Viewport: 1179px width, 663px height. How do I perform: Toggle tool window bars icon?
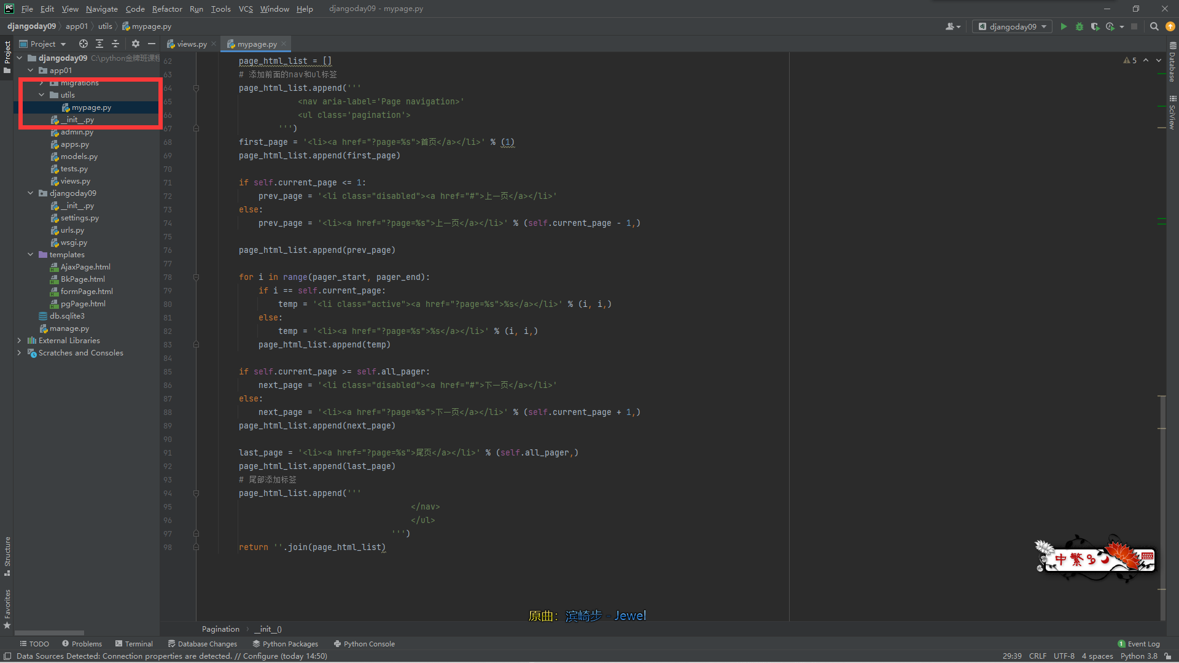[7, 656]
